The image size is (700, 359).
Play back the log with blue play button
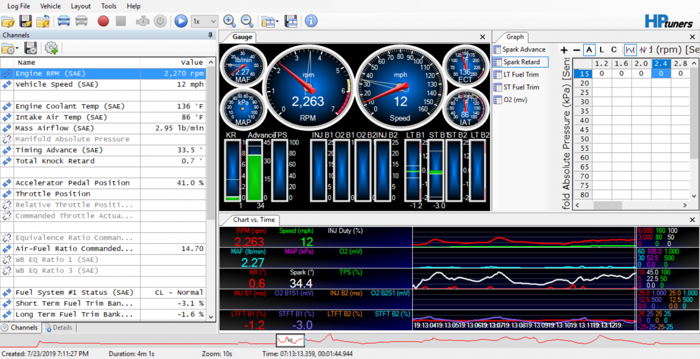pyautogui.click(x=181, y=21)
